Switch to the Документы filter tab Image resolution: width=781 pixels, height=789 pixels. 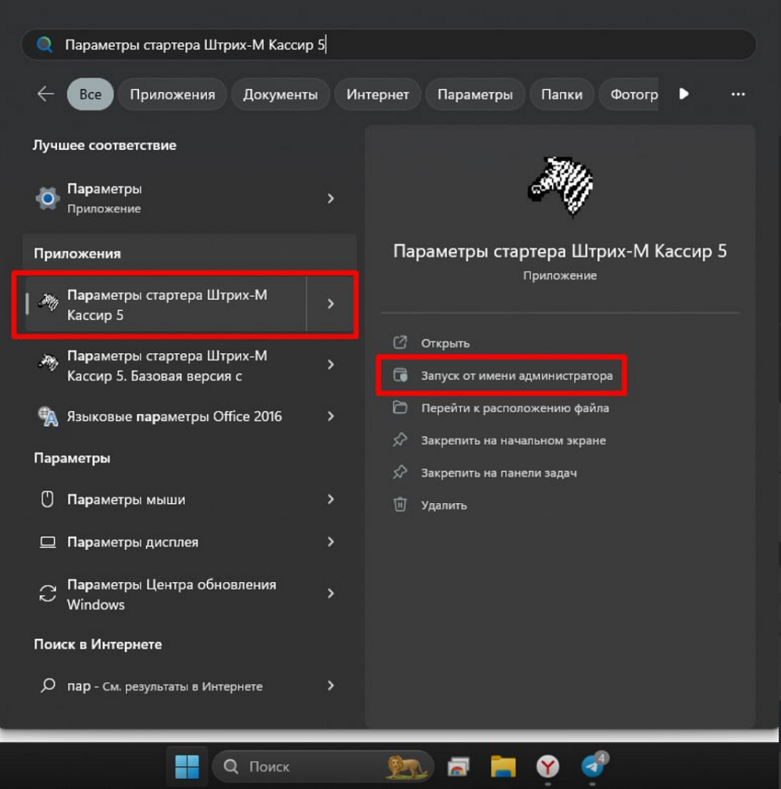pos(280,94)
